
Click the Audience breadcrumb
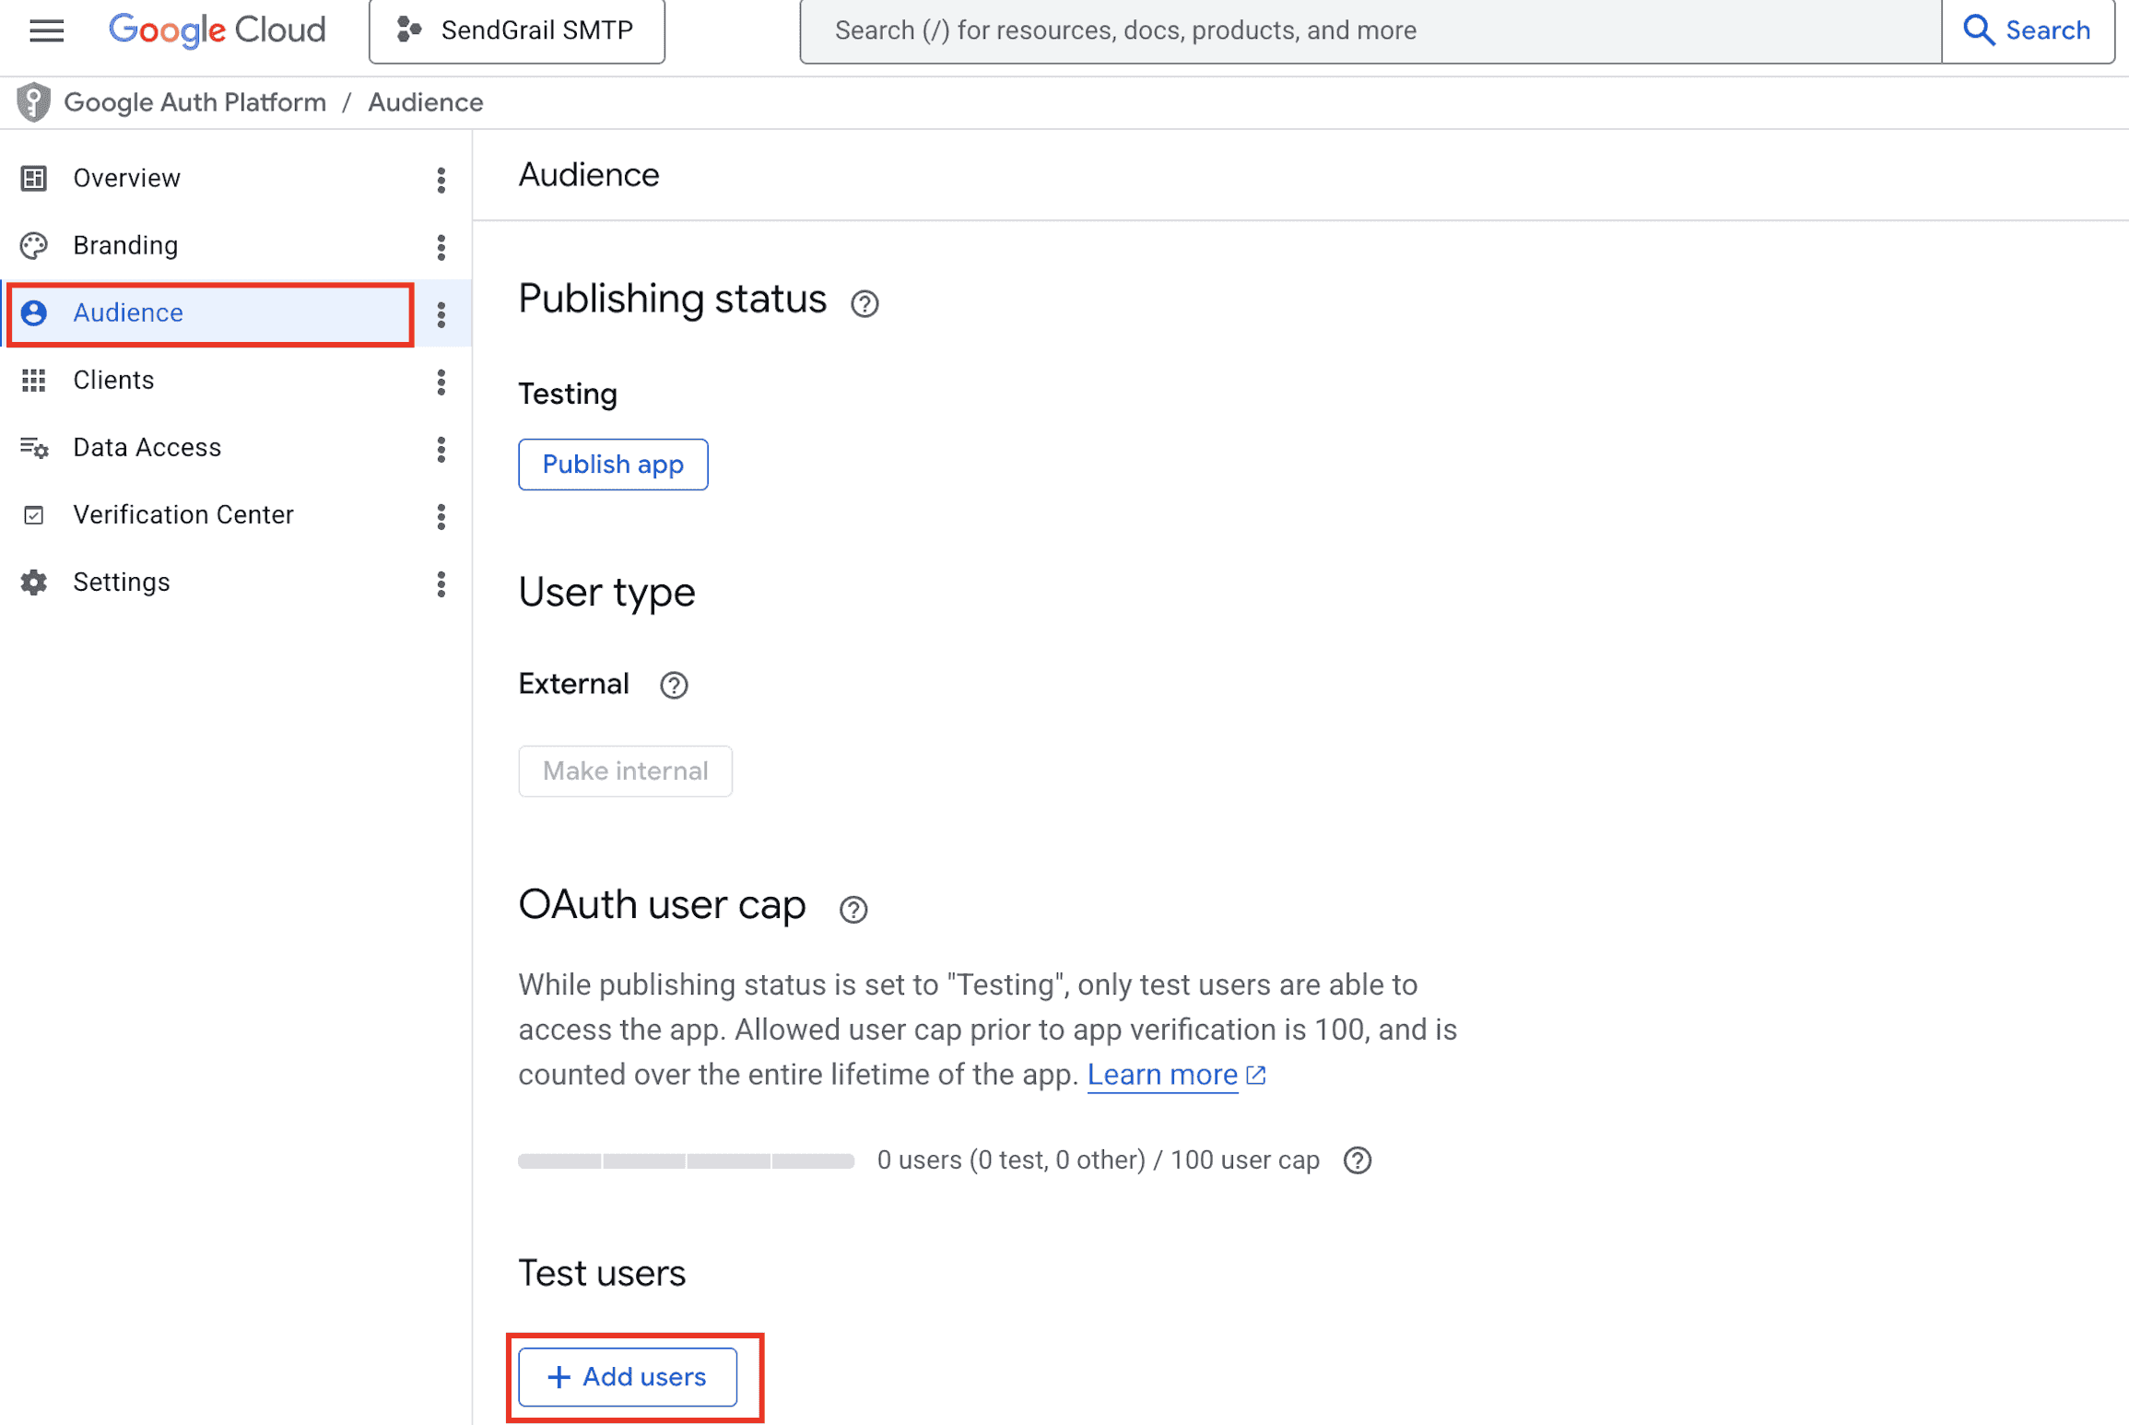425,102
